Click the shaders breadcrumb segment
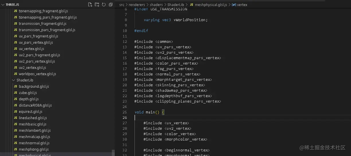 pyautogui.click(x=156, y=5)
